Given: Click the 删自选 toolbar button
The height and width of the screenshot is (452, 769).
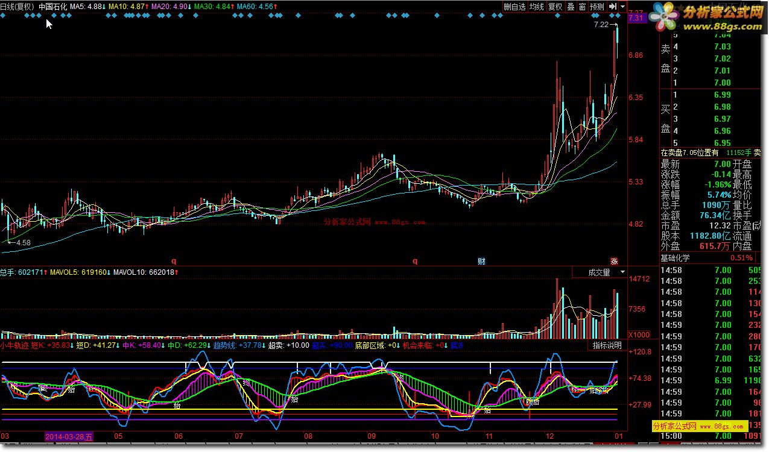Looking at the screenshot, I should coord(514,7).
